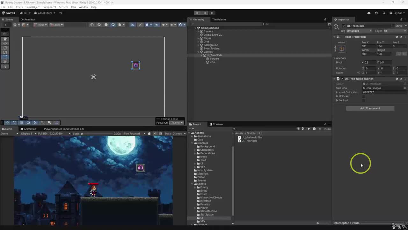Open the Unity cloud icon
This screenshot has width=408, height=230.
(x=369, y=13)
